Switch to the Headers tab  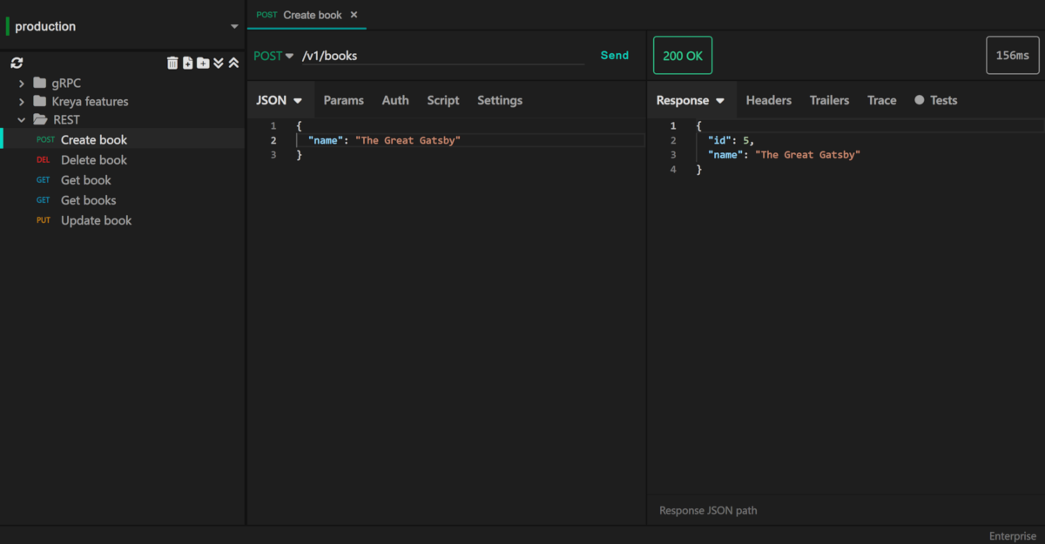768,100
